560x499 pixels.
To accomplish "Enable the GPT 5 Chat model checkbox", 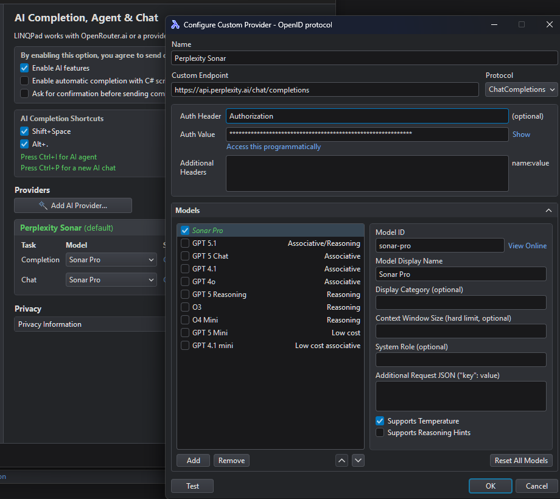I will [185, 256].
